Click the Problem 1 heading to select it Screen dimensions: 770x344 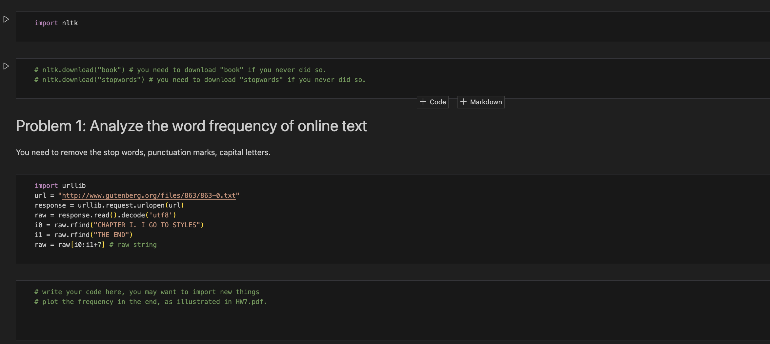[x=191, y=126]
